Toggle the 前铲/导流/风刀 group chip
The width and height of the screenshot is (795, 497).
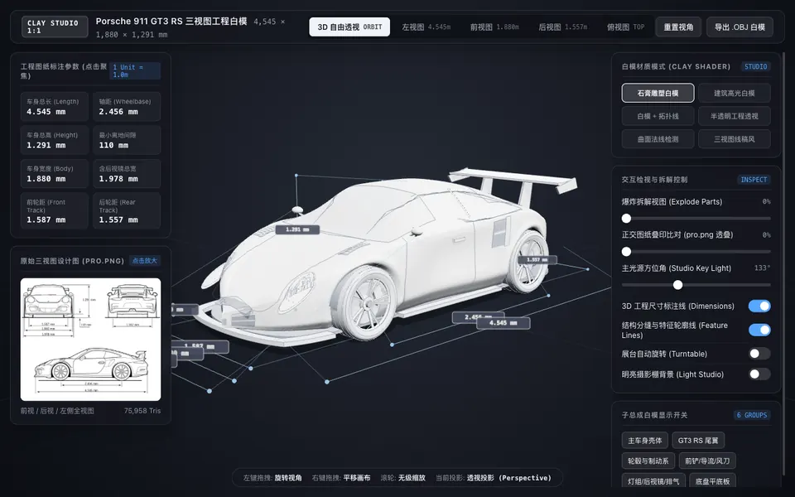[x=707, y=461]
